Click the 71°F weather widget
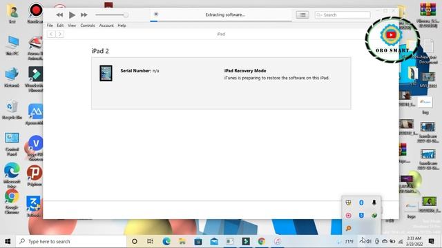442x248 pixels. pos(345,242)
